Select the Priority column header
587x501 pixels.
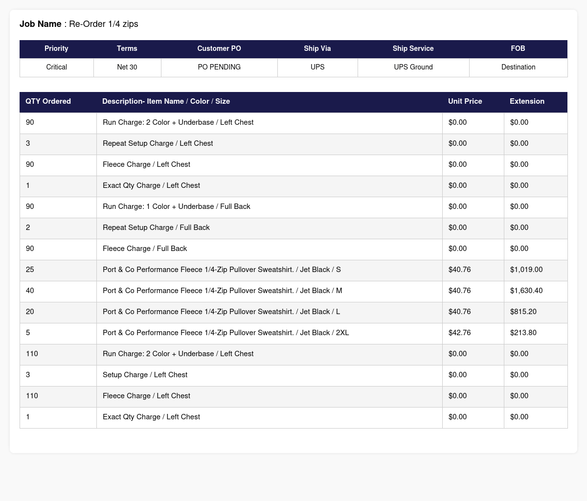tap(56, 48)
